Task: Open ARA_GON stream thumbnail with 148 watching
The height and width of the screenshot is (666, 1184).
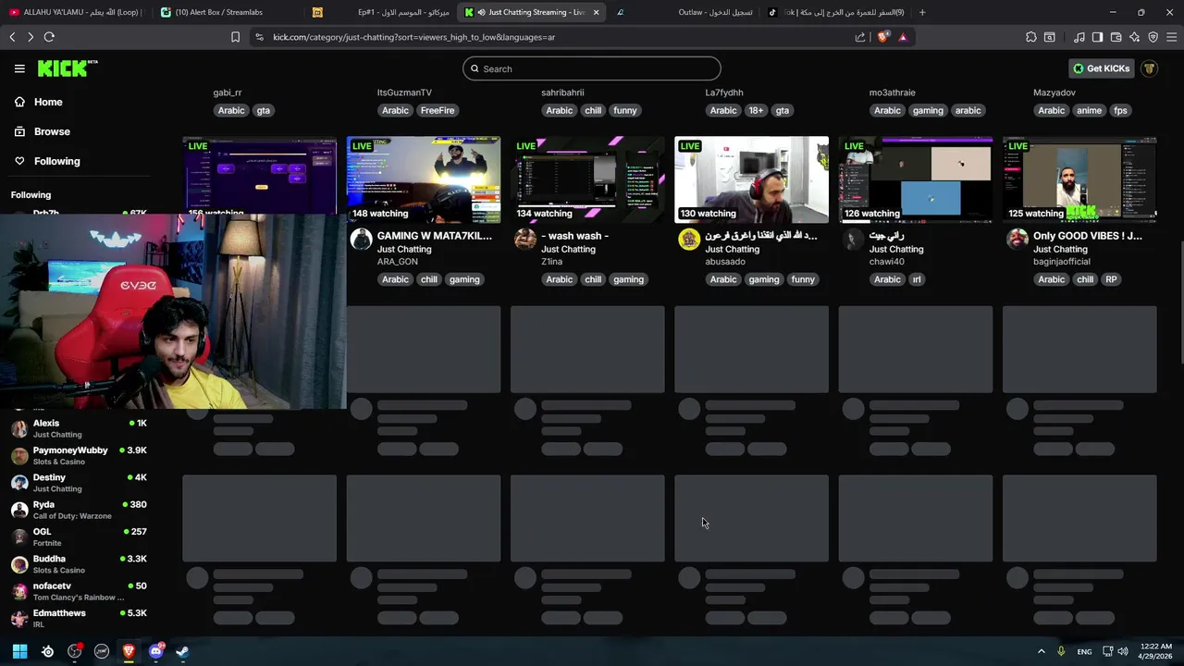Action: (424, 179)
